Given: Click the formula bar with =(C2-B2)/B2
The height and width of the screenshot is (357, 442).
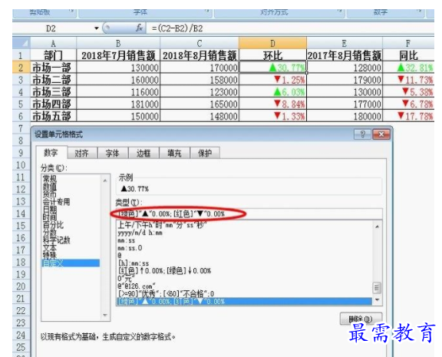Looking at the screenshot, I should coord(290,28).
